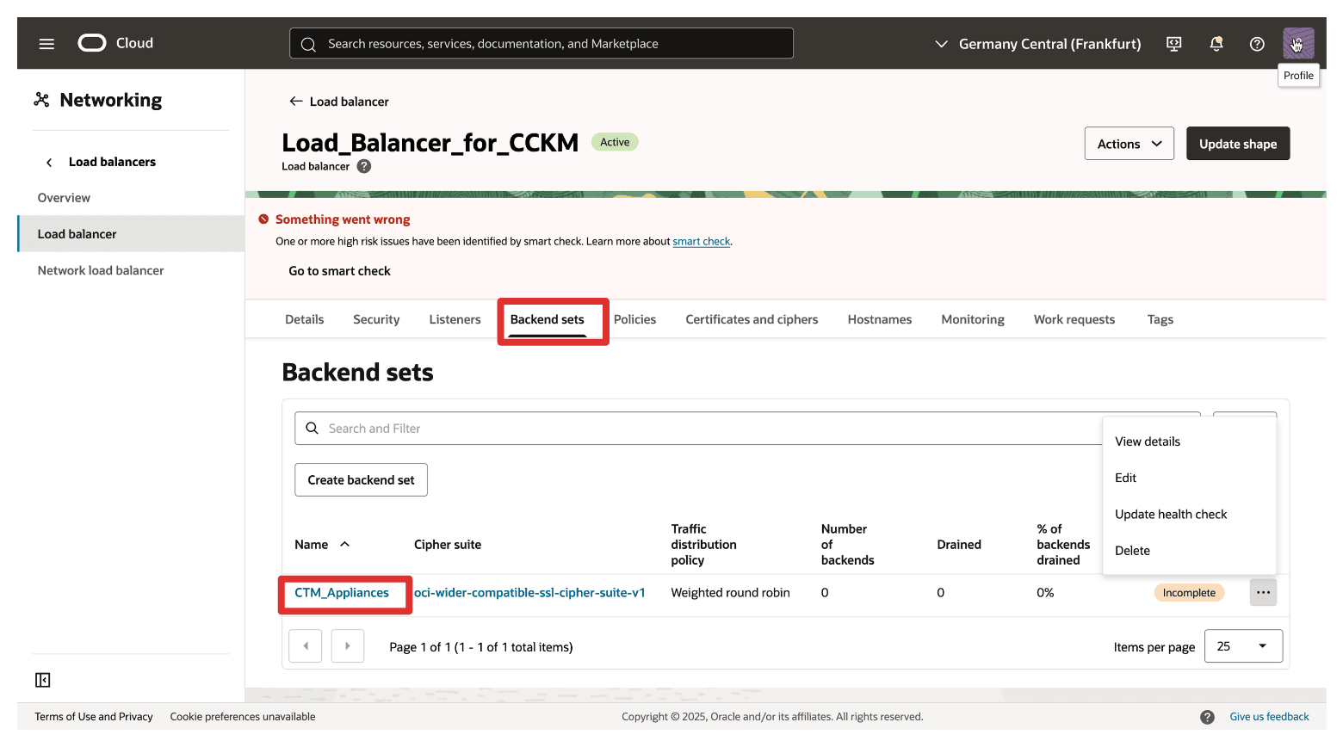The height and width of the screenshot is (747, 1343).
Task: Open the region selector Germany Central (Frankfurt)
Action: tap(1038, 44)
